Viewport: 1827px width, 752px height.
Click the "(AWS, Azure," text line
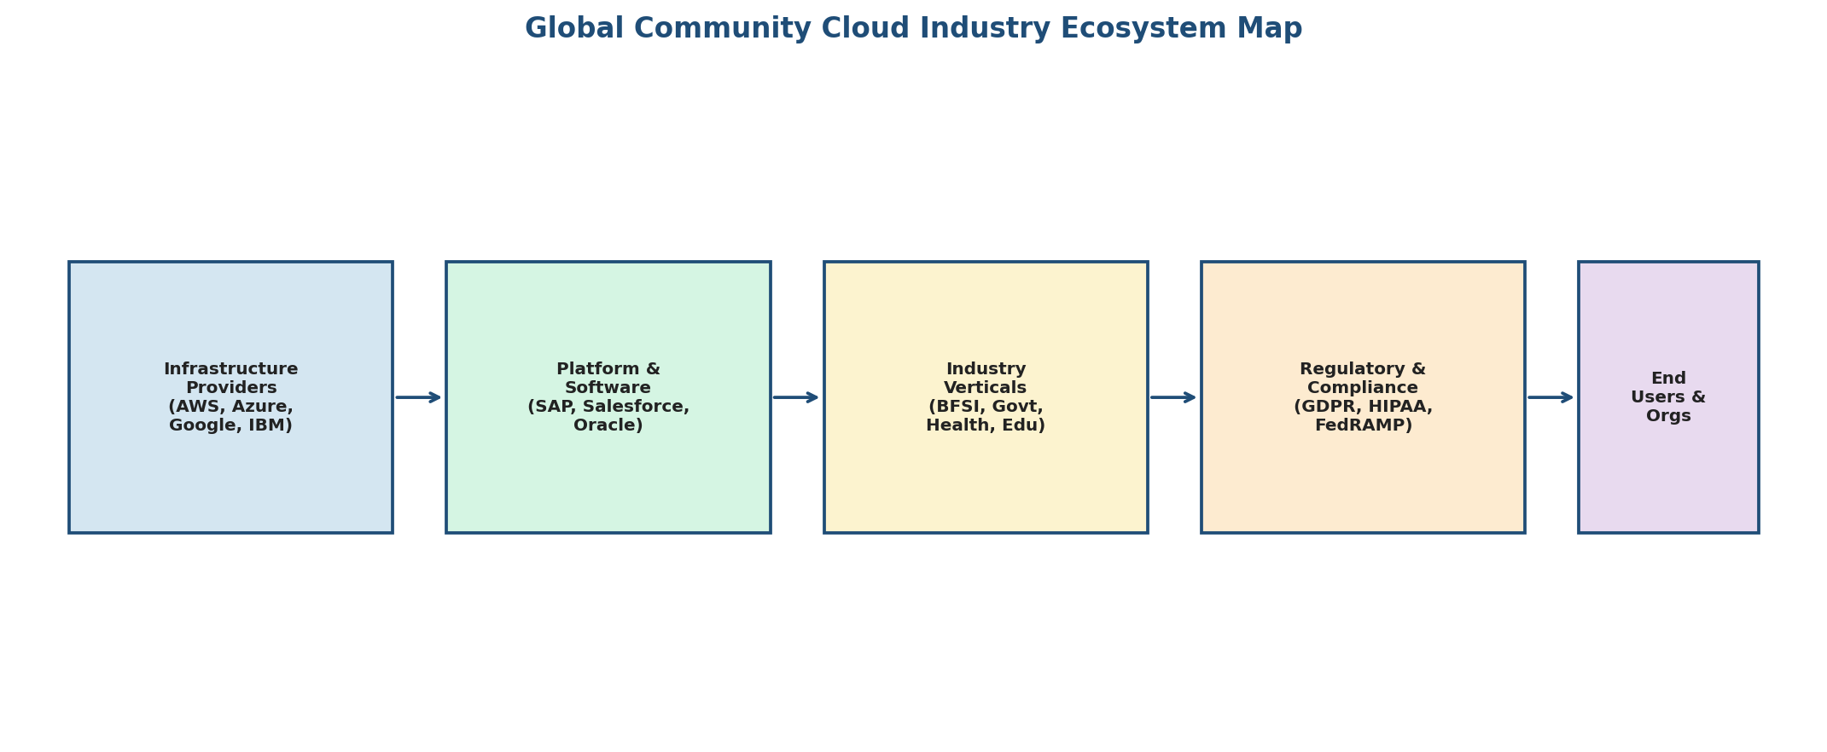(x=230, y=407)
